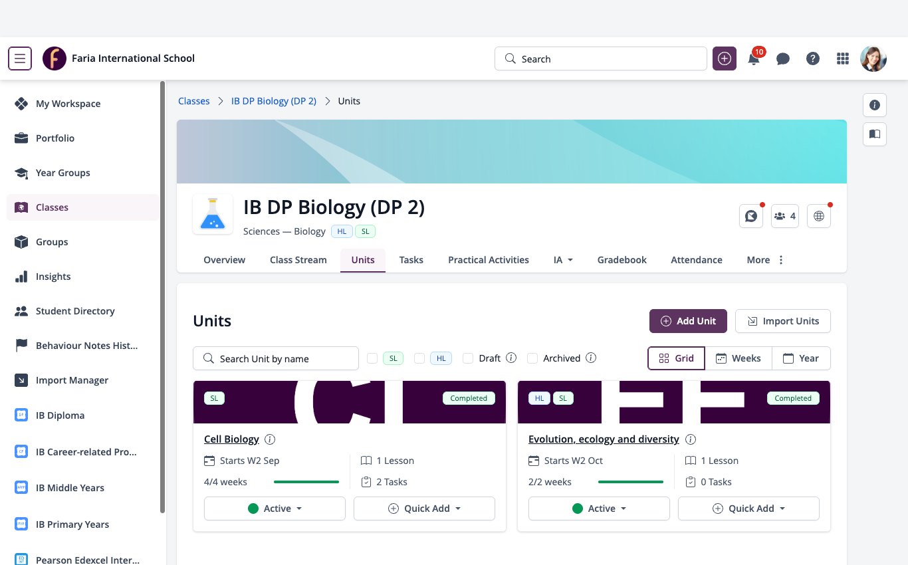Viewport: 908px width, 565px height.
Task: Open the messages chat bubble icon
Action: [783, 59]
